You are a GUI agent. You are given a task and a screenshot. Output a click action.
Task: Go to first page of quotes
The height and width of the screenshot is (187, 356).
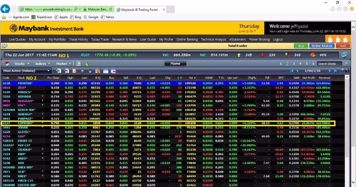point(292,71)
